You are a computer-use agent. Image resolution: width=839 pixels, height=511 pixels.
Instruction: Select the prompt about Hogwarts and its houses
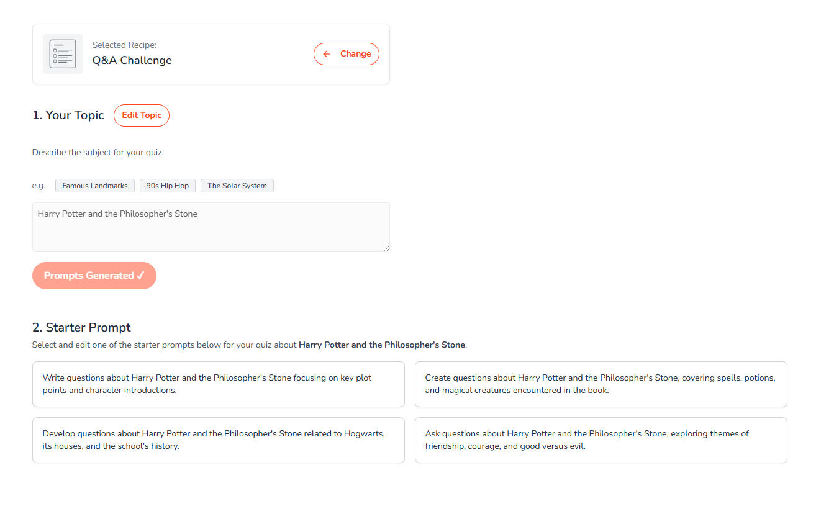coord(218,440)
